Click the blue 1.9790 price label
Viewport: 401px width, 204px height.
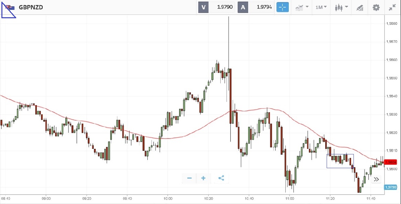[390, 187]
